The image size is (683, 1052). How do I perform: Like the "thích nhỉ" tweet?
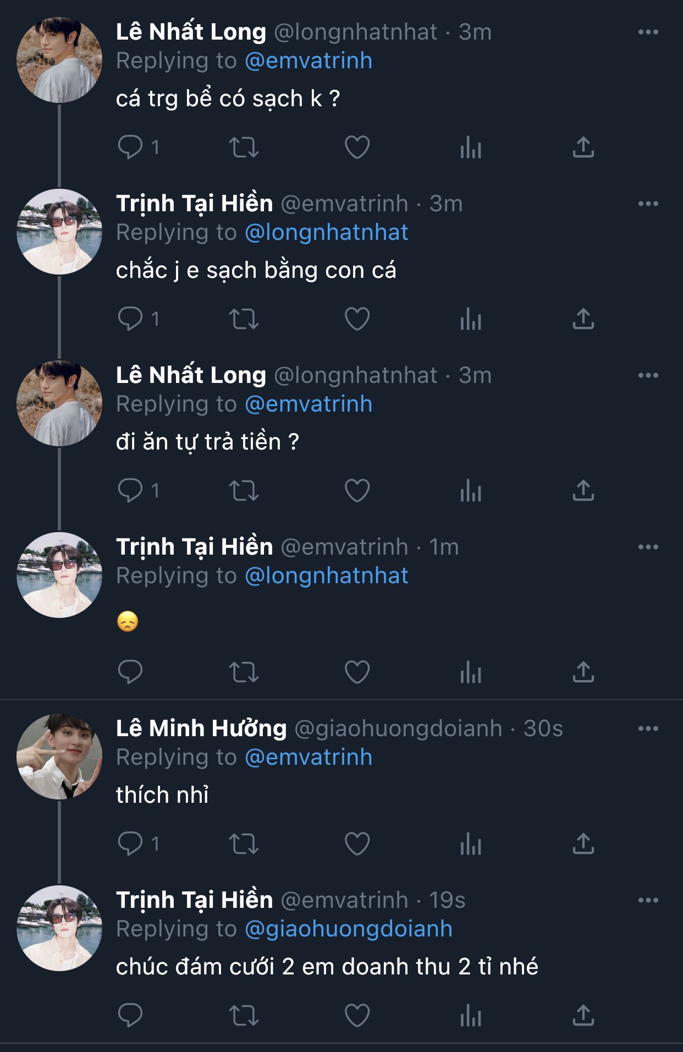pos(357,844)
